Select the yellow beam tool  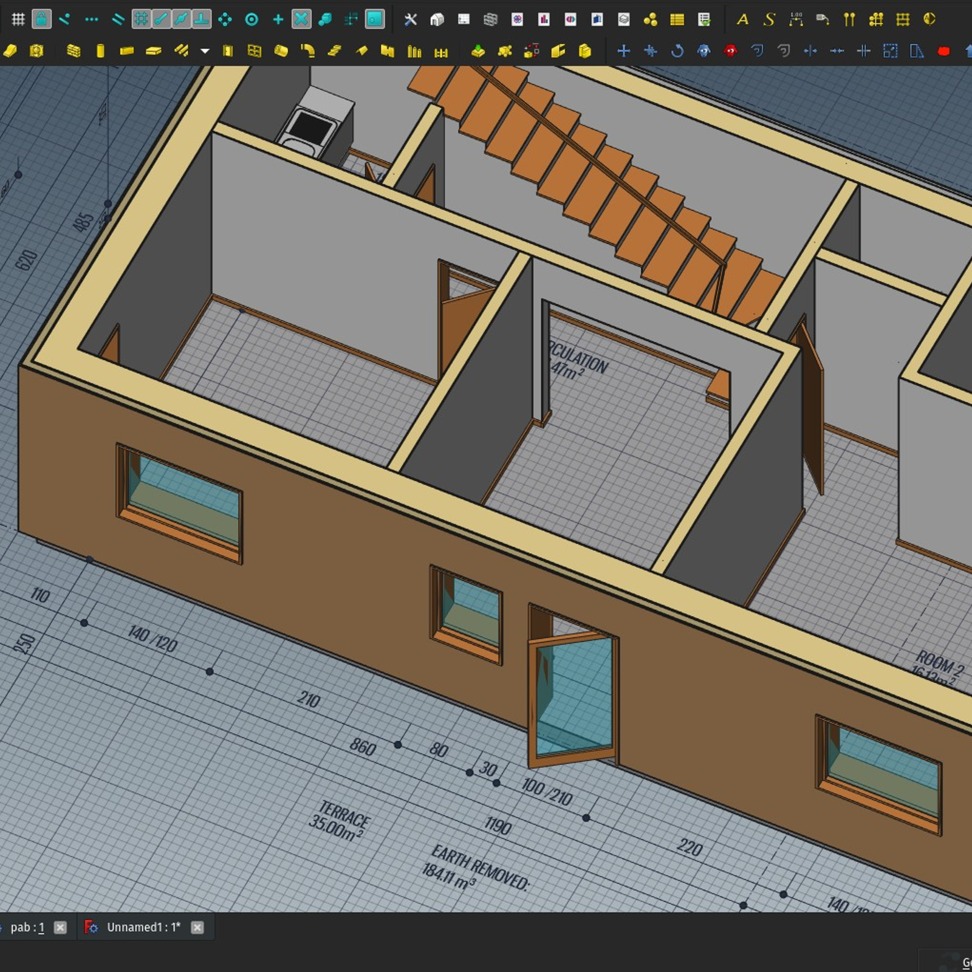point(127,51)
